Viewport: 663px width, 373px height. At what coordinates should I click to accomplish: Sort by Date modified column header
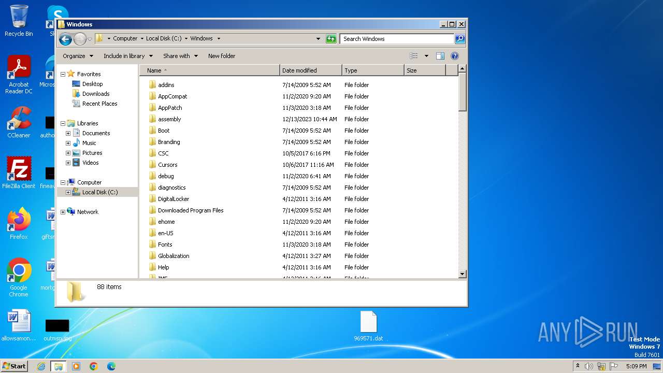pos(311,70)
